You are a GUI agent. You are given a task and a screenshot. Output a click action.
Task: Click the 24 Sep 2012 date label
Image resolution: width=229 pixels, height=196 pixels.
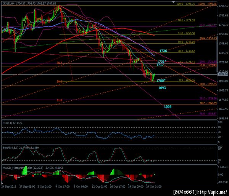click(x=9, y=187)
